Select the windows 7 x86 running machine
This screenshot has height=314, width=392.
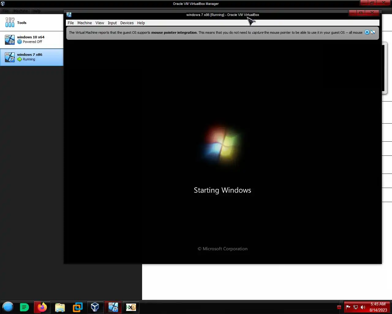[32, 57]
